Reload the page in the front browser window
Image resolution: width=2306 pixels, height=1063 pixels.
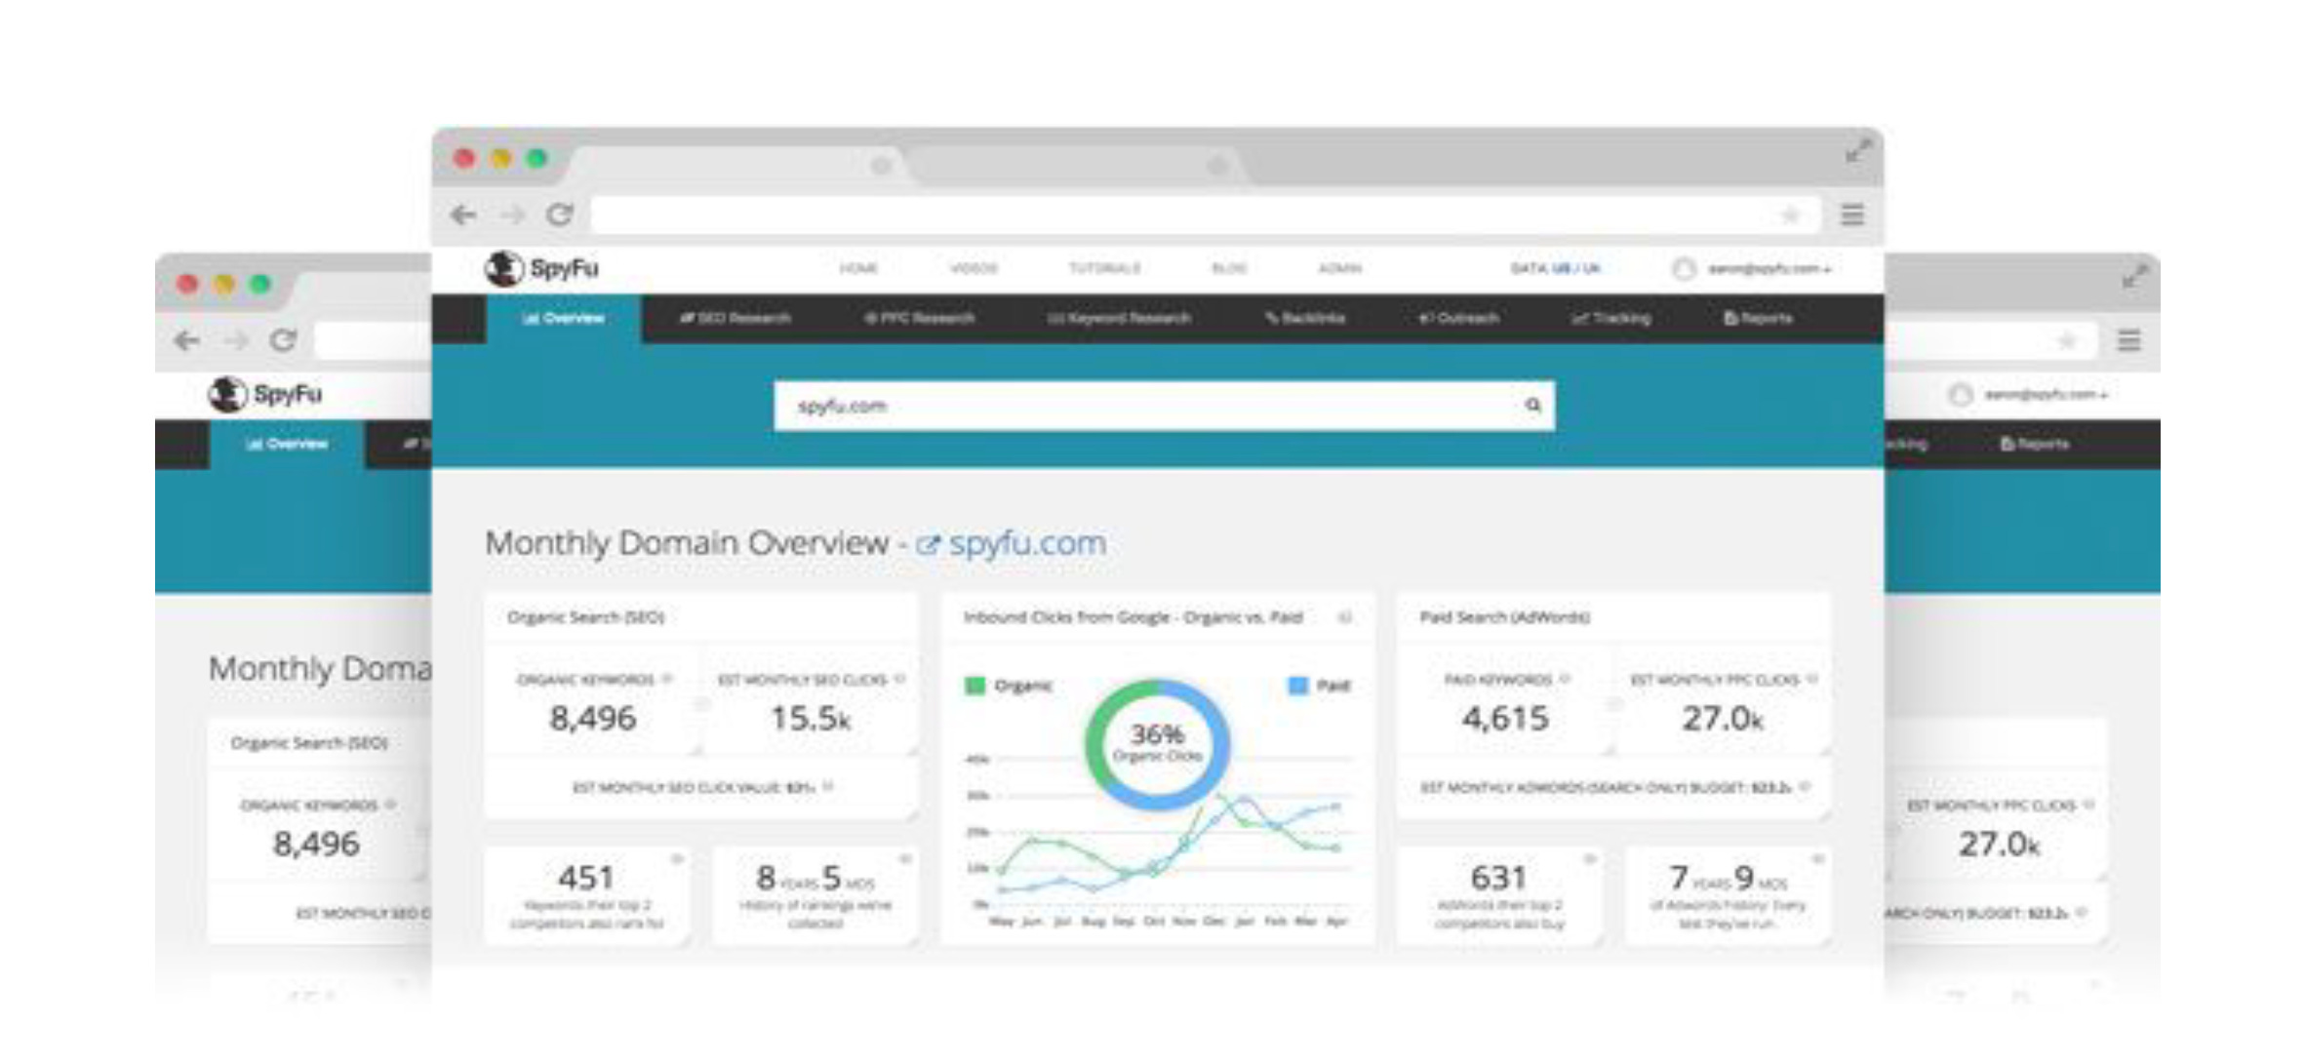[x=559, y=215]
